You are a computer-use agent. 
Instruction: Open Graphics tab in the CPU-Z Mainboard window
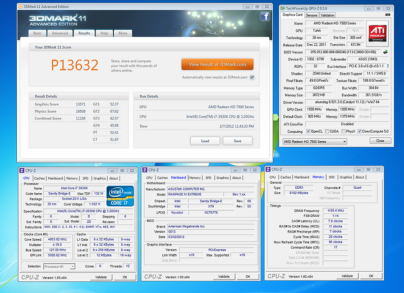tap(222, 178)
